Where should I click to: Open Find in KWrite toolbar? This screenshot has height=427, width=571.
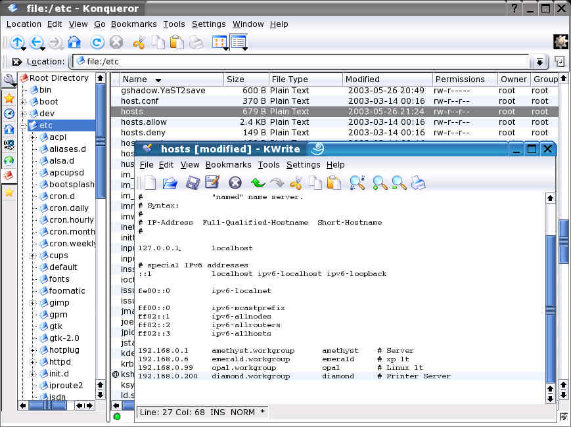(x=357, y=183)
